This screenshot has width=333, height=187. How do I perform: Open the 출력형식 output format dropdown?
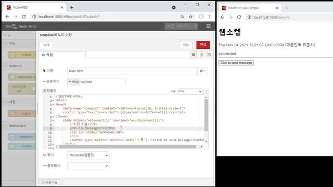(88, 166)
